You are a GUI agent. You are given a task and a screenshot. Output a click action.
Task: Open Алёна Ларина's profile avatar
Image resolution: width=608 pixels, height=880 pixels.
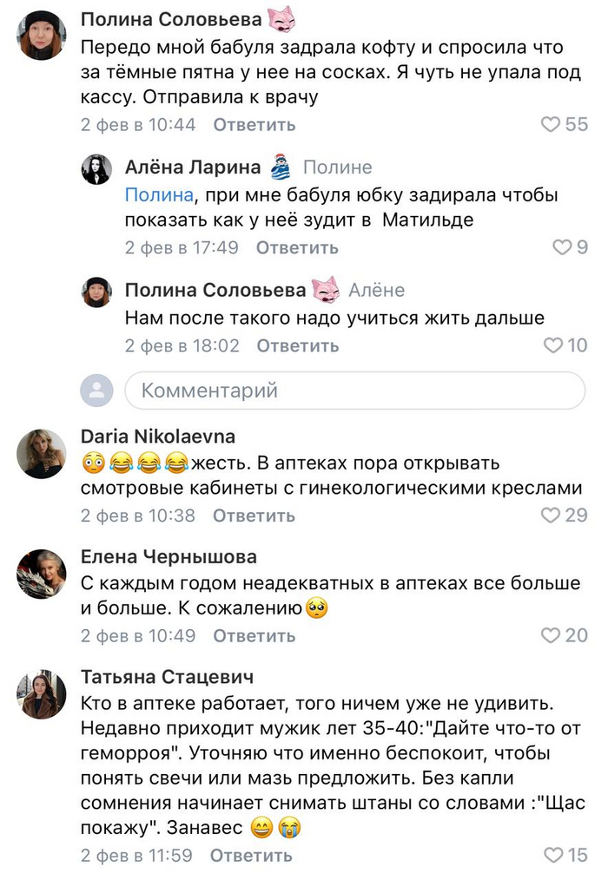pos(96,169)
